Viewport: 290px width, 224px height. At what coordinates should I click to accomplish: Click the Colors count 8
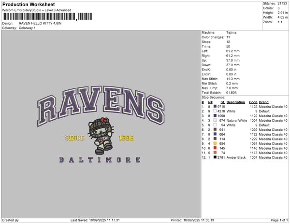[x=278, y=8]
